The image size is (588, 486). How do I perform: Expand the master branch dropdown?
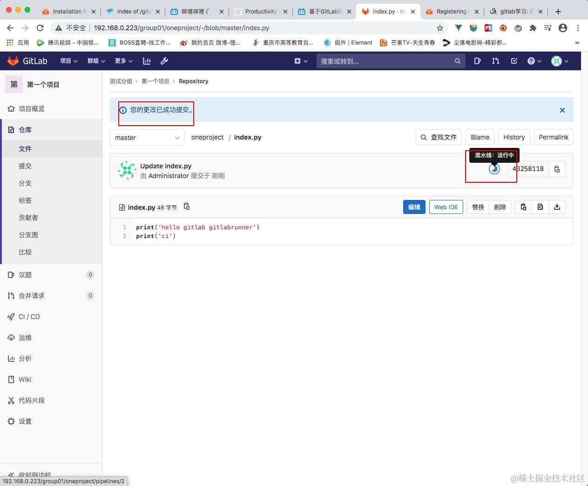[x=147, y=138]
